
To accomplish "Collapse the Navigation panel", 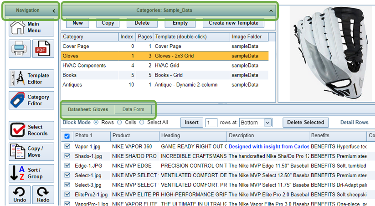I will pyautogui.click(x=53, y=10).
